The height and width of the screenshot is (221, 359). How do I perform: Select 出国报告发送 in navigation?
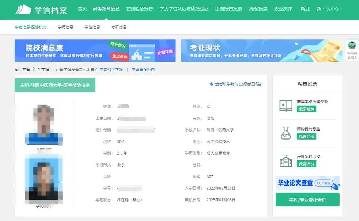(x=228, y=9)
